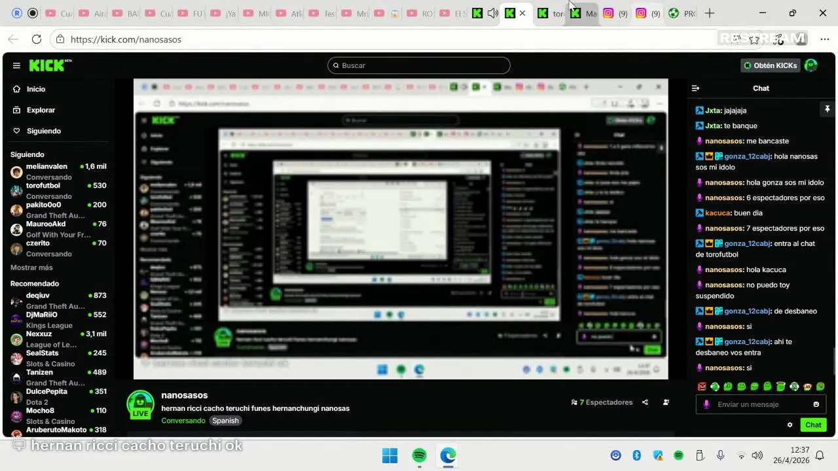This screenshot has height=471, width=838.
Task: Open Spotify from the taskbar
Action: point(420,455)
